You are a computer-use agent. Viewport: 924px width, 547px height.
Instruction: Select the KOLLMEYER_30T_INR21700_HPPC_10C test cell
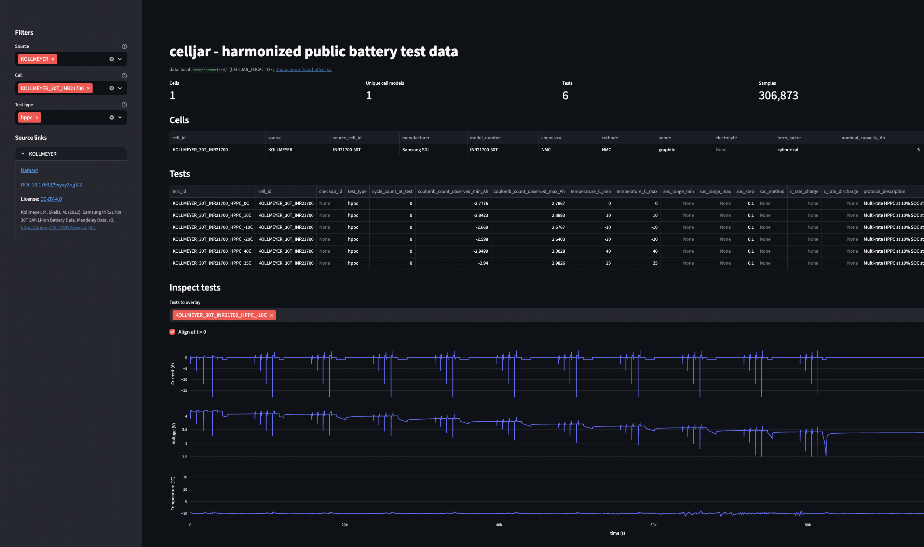(x=213, y=215)
